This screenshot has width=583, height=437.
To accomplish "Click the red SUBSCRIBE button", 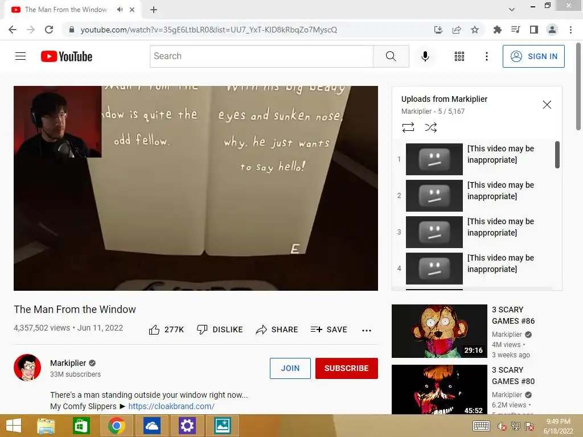I will pos(347,368).
